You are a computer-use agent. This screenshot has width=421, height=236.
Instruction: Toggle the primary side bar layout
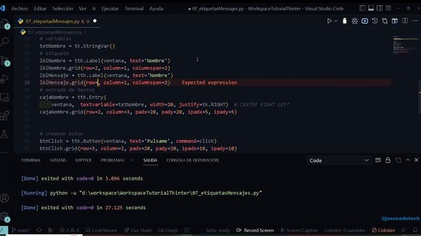(x=362, y=9)
